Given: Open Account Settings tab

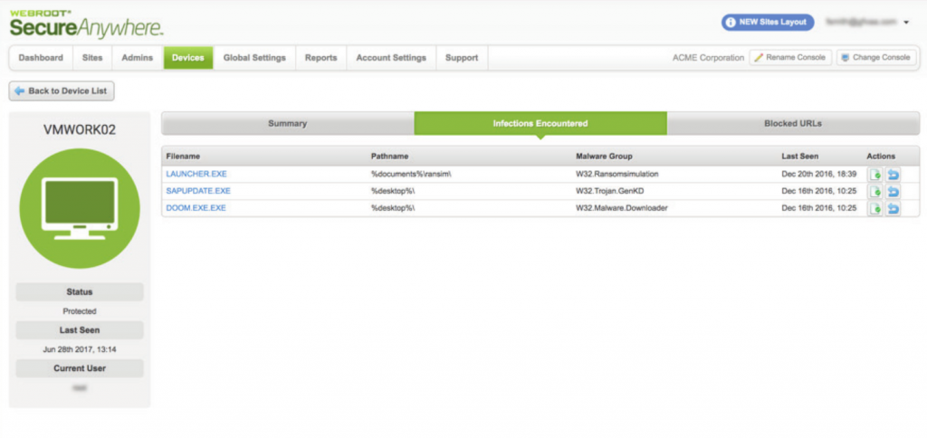Looking at the screenshot, I should coord(391,58).
